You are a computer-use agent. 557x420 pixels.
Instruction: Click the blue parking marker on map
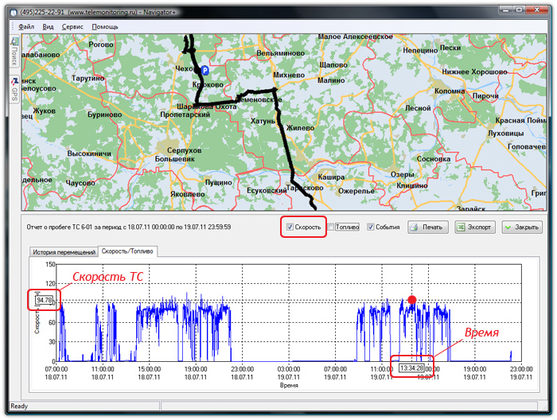click(204, 70)
